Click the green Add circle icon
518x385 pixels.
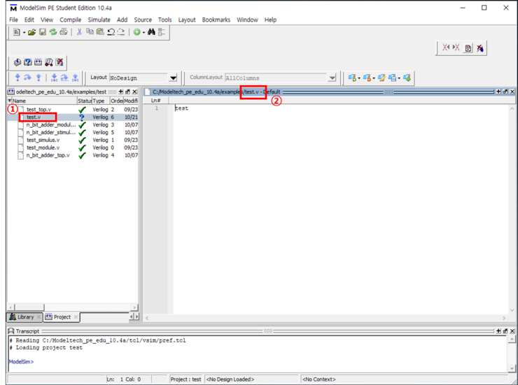(136, 32)
